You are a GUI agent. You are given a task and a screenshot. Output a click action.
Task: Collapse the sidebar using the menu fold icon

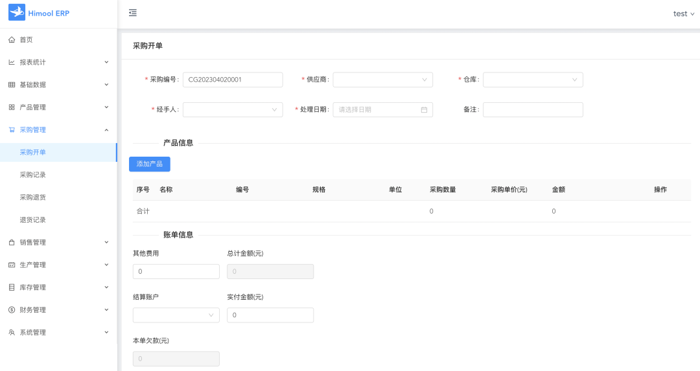pyautogui.click(x=133, y=13)
